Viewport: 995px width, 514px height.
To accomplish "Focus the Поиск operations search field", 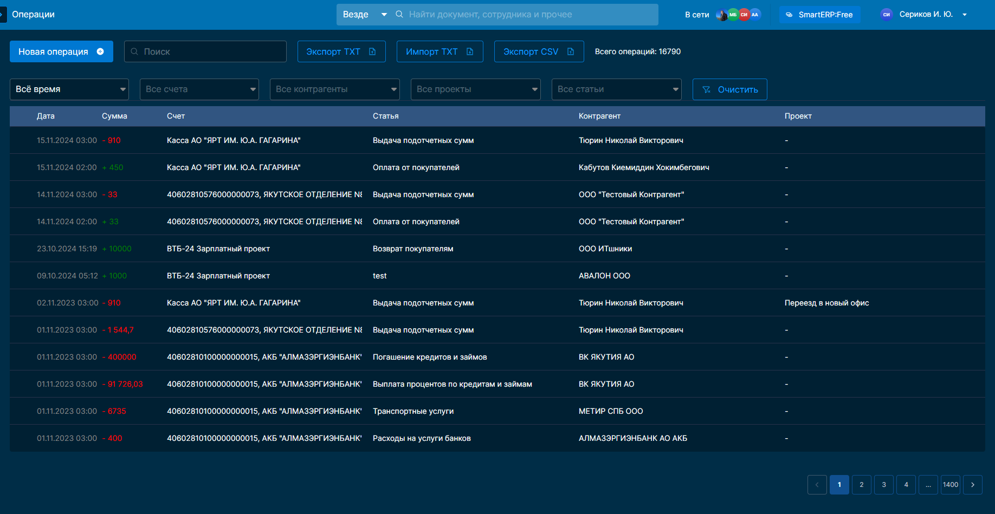I will pos(211,51).
